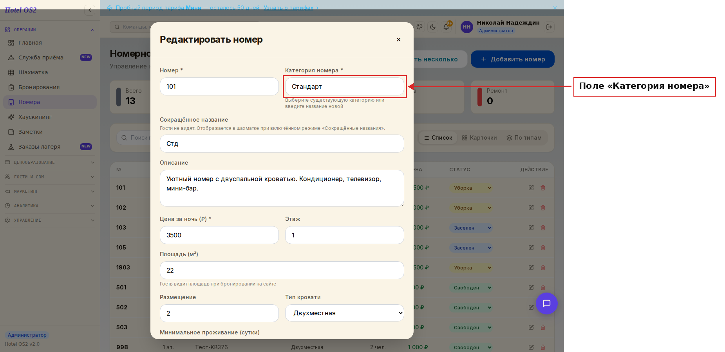Click edit icon for room 101

pyautogui.click(x=531, y=188)
